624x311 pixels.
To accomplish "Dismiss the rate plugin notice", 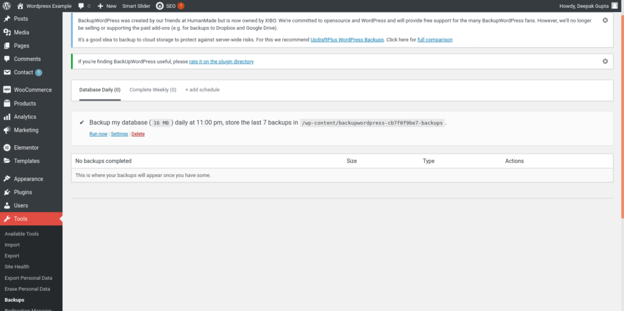I will [605, 61].
